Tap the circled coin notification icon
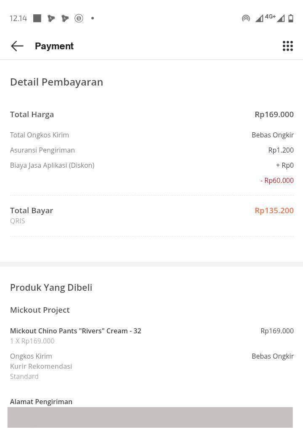 [79, 18]
